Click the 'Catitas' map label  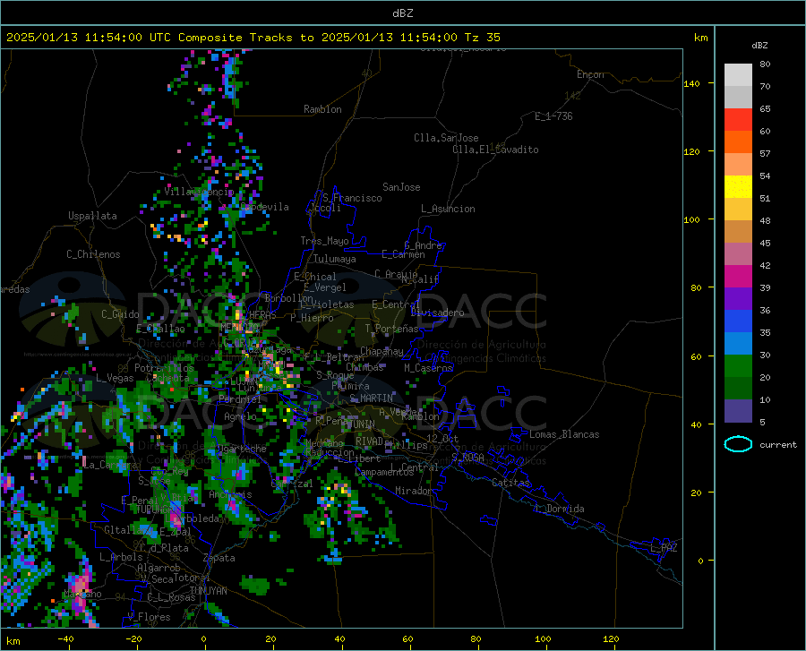(510, 483)
